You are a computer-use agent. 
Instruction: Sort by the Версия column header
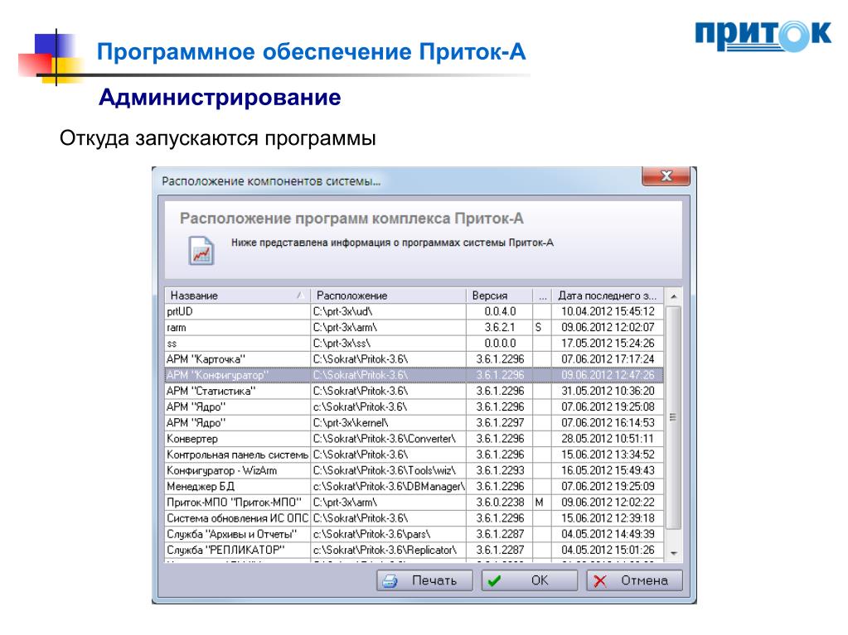499,296
